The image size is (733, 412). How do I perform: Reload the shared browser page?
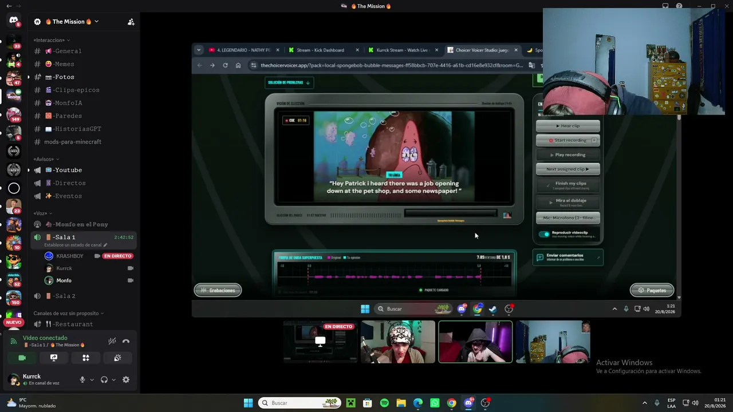[x=225, y=65]
